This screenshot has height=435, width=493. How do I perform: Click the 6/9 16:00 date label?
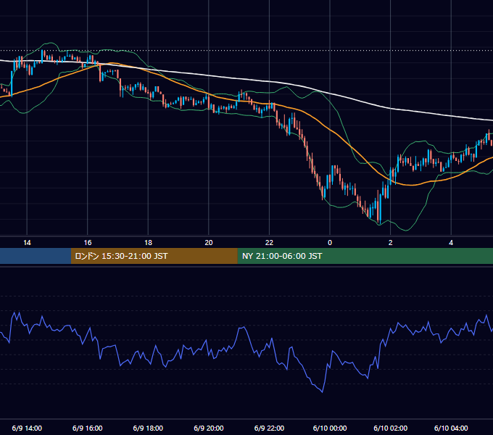pyautogui.click(x=88, y=428)
